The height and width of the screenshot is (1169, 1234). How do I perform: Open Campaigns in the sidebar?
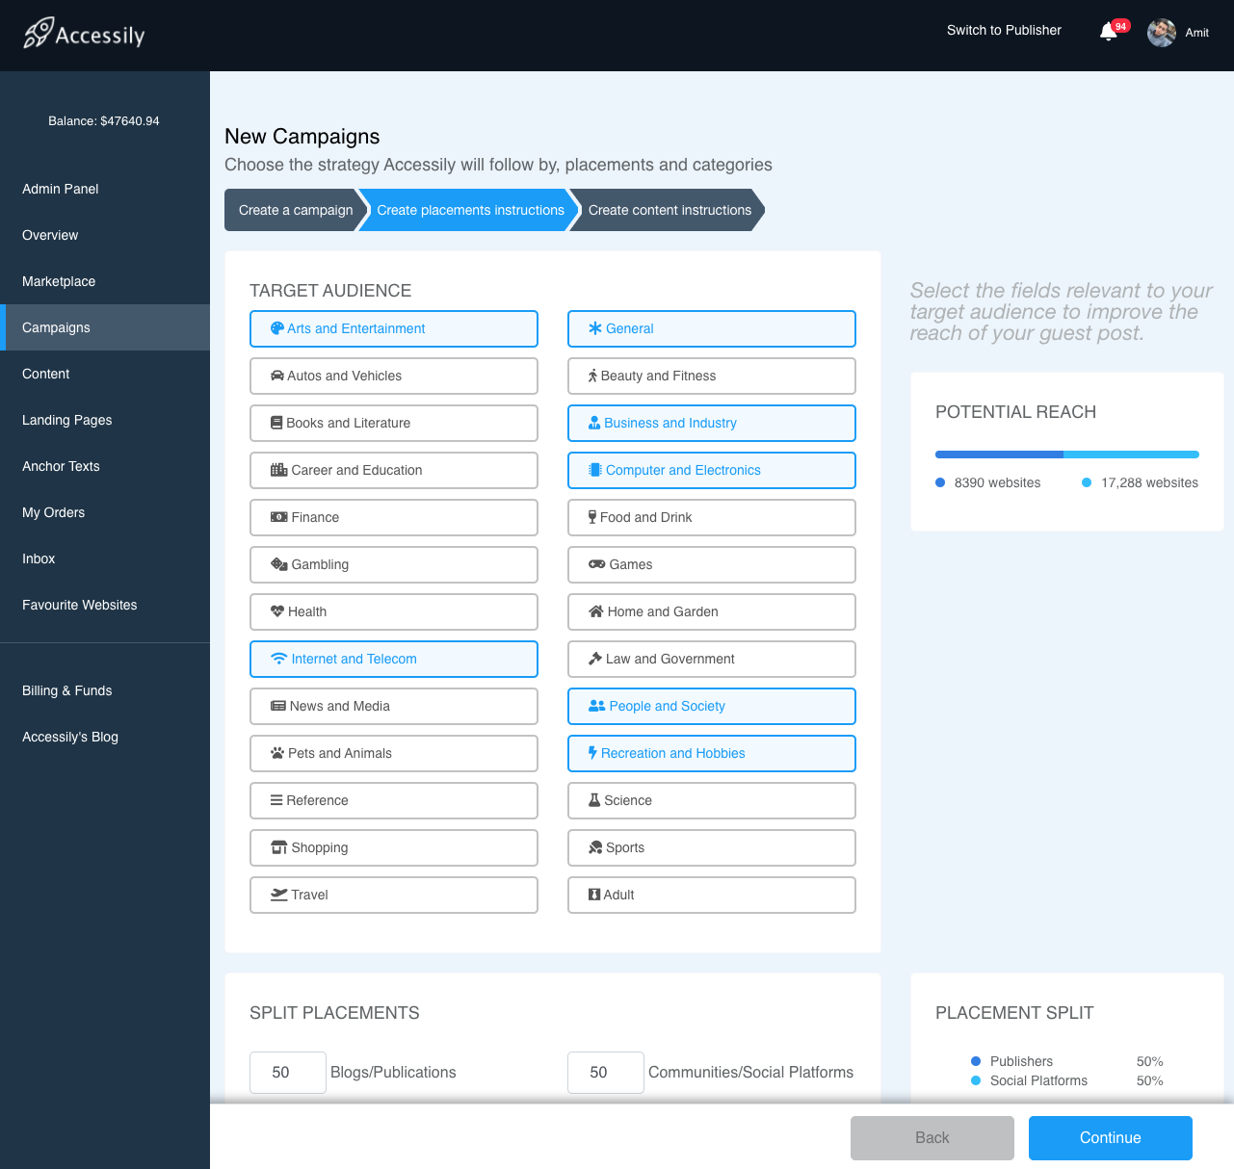(x=105, y=327)
